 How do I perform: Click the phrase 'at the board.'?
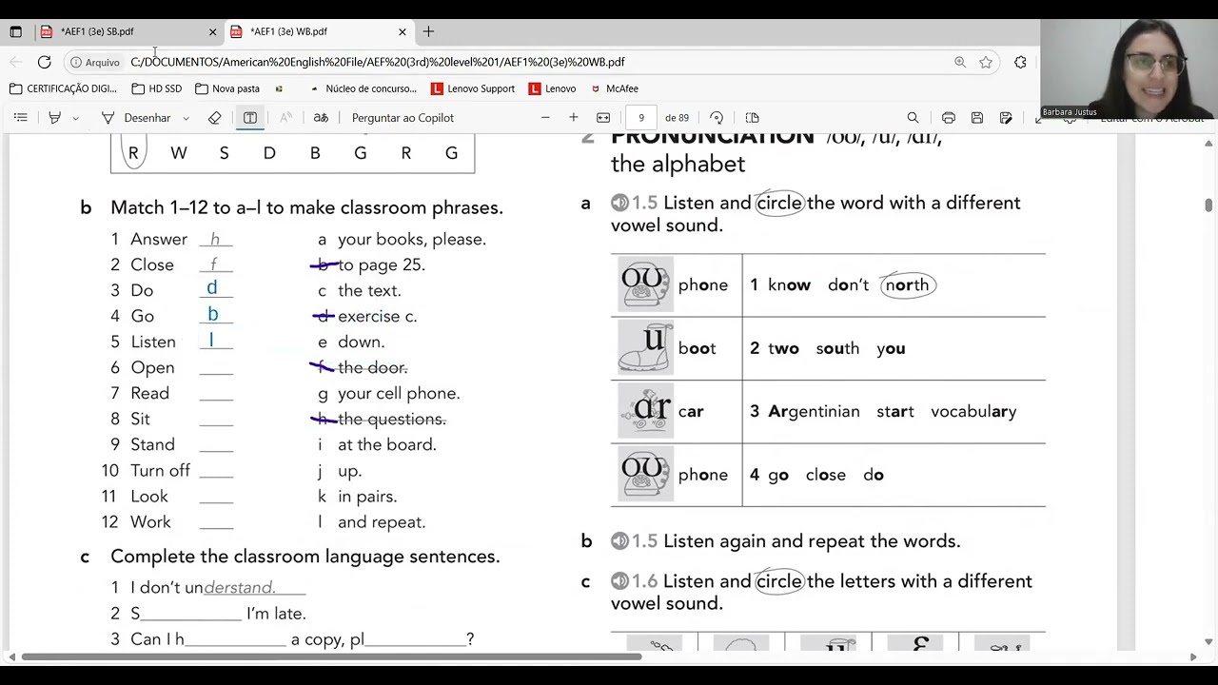pyautogui.click(x=387, y=444)
